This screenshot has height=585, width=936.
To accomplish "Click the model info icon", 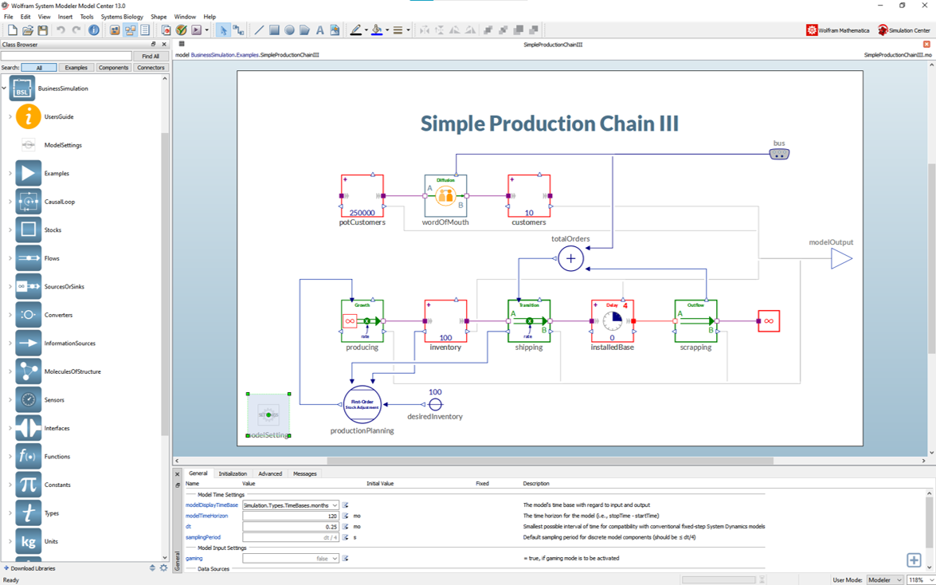I will point(94,30).
